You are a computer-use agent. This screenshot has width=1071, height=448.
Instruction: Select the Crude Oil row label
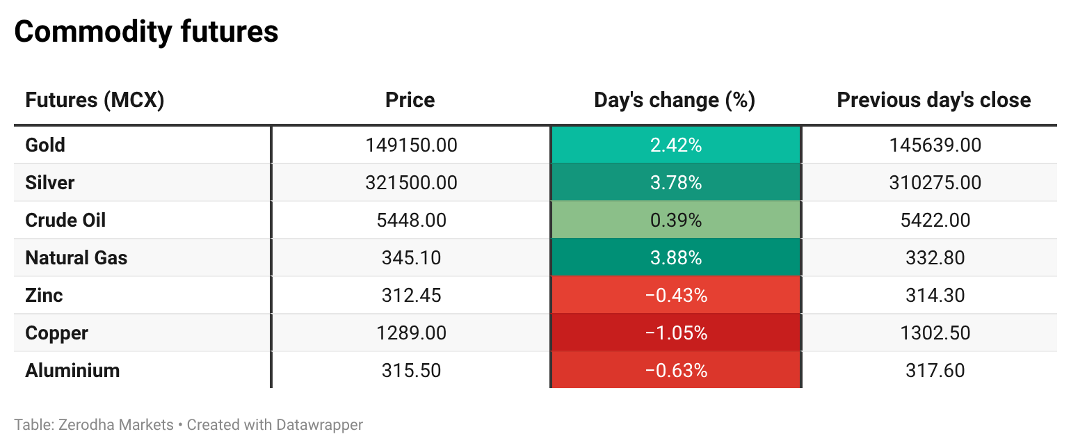tap(65, 221)
